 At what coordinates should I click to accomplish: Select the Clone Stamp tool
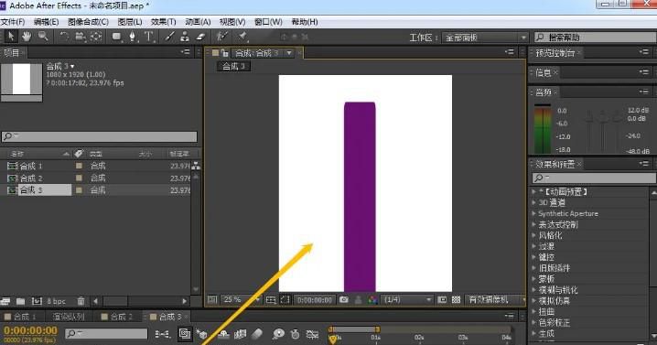[x=184, y=37]
